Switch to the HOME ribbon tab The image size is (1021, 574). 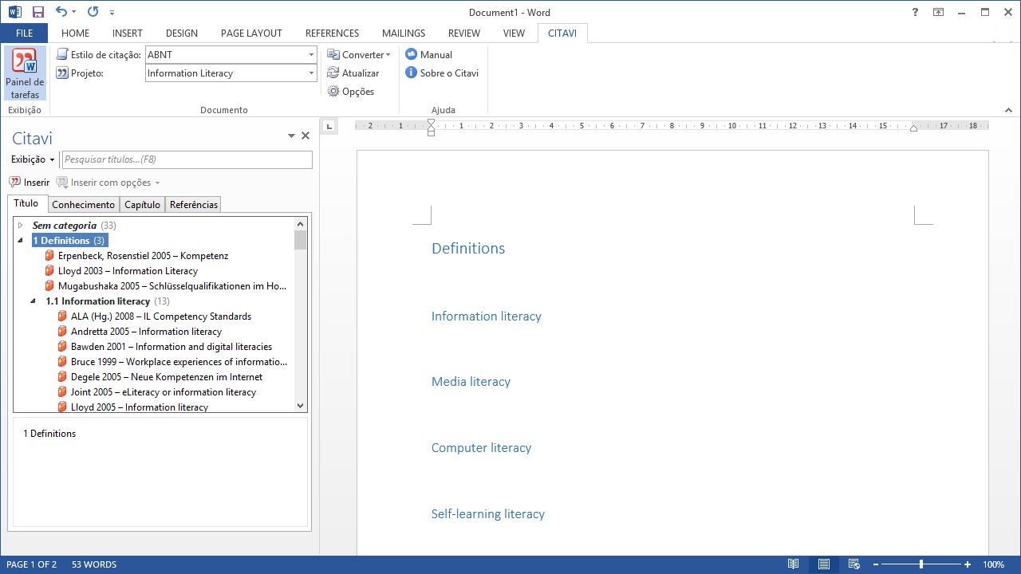tap(76, 33)
